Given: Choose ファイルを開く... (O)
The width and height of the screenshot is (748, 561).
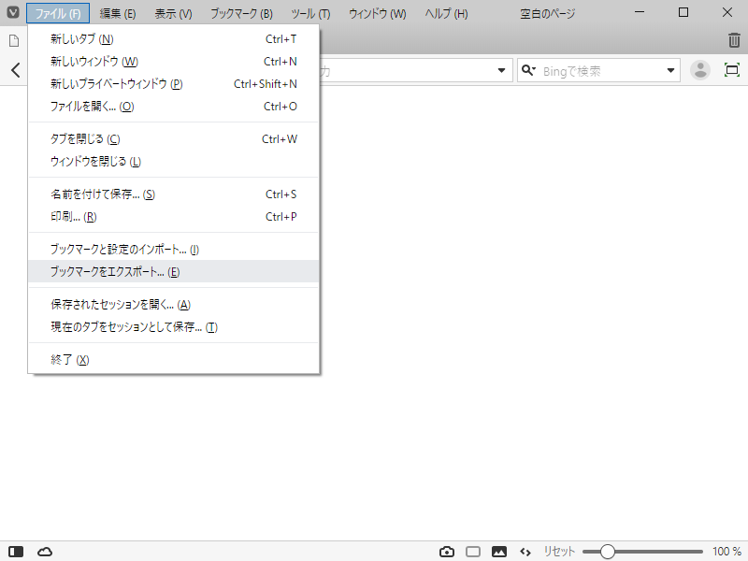Looking at the screenshot, I should tap(174, 107).
